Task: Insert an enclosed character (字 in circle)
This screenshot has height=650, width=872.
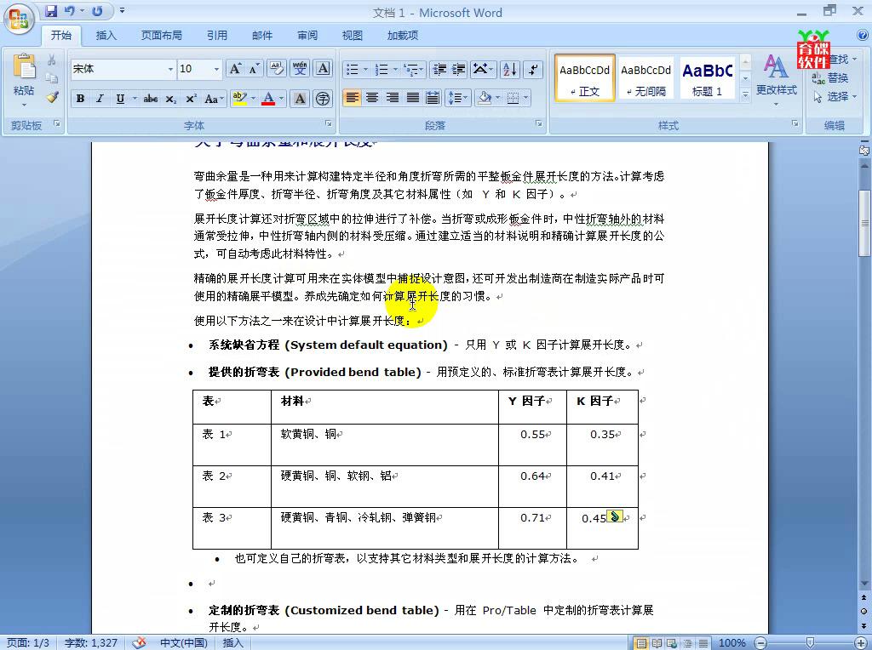Action: pos(323,99)
